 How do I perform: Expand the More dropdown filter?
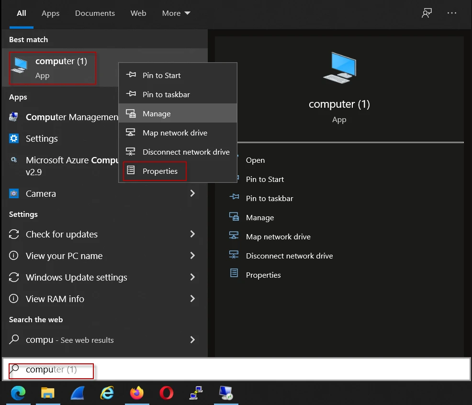(176, 13)
